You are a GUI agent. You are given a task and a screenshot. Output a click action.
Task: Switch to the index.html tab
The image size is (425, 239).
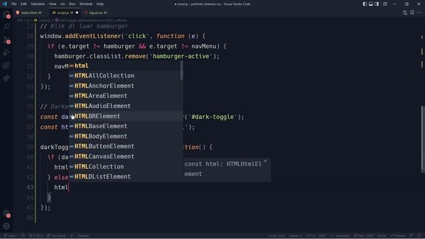pyautogui.click(x=31, y=13)
